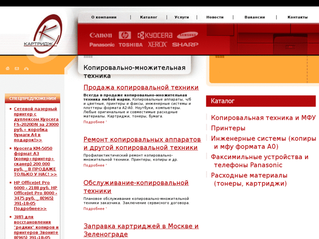Viewport: 319px width, 239px height.
Task: Open the Каталог top menu item
Action: tap(148, 17)
